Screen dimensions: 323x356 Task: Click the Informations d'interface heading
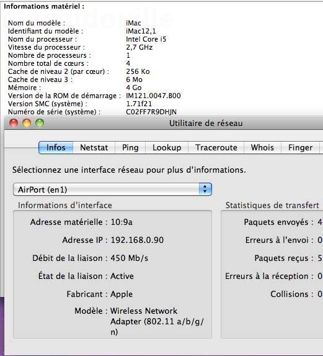tap(65, 205)
